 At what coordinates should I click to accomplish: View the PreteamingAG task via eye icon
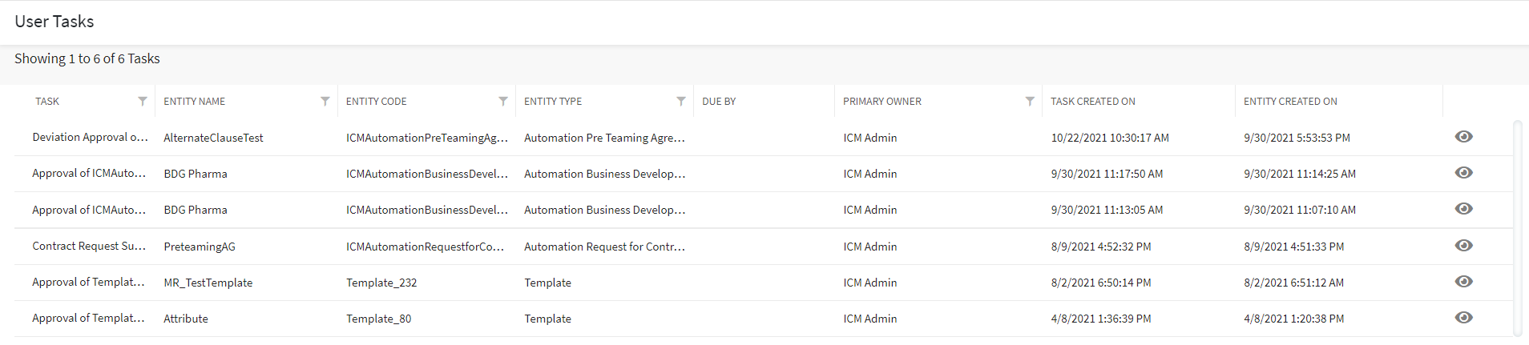(x=1463, y=246)
